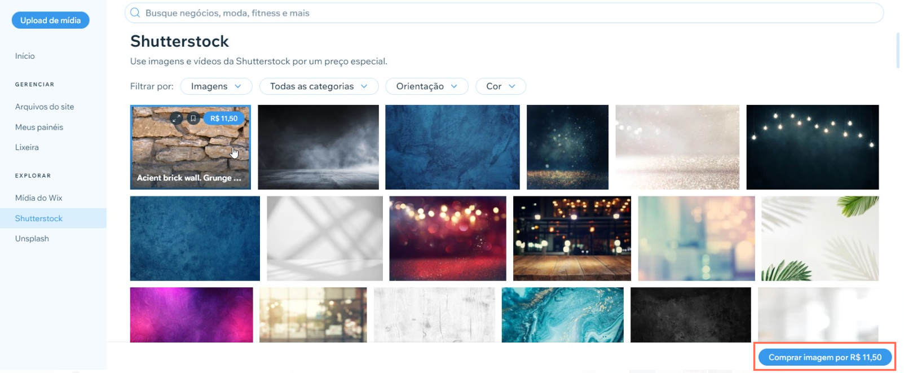Buy image with Comprar imagem por R$ 11,50
The height and width of the screenshot is (373, 904).
(825, 357)
